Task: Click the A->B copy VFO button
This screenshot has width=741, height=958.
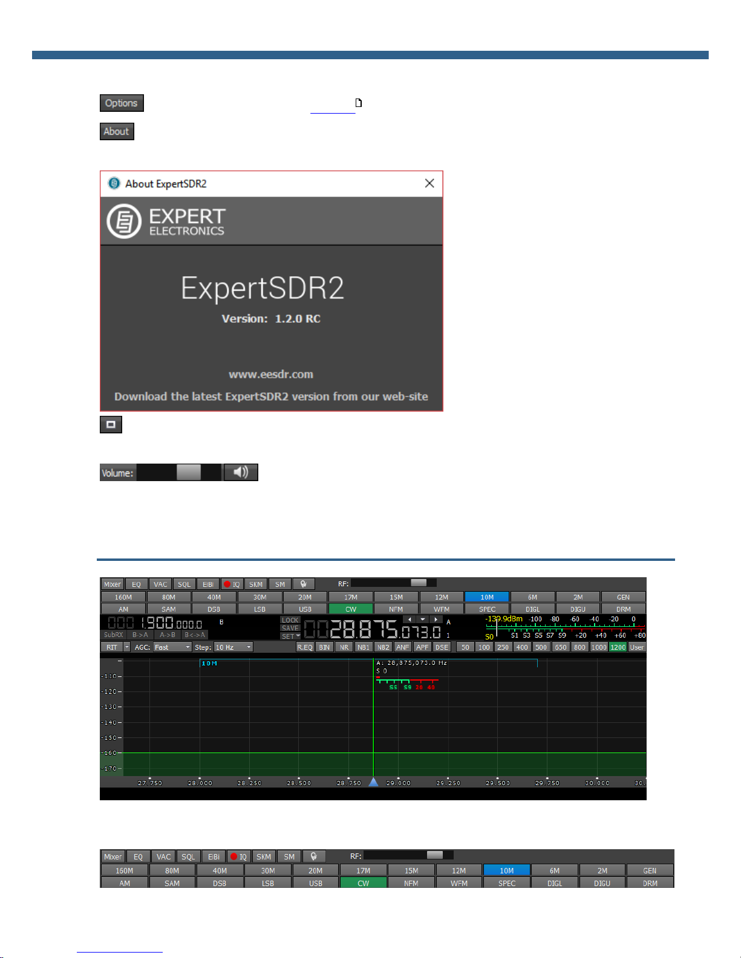Action: [x=168, y=635]
